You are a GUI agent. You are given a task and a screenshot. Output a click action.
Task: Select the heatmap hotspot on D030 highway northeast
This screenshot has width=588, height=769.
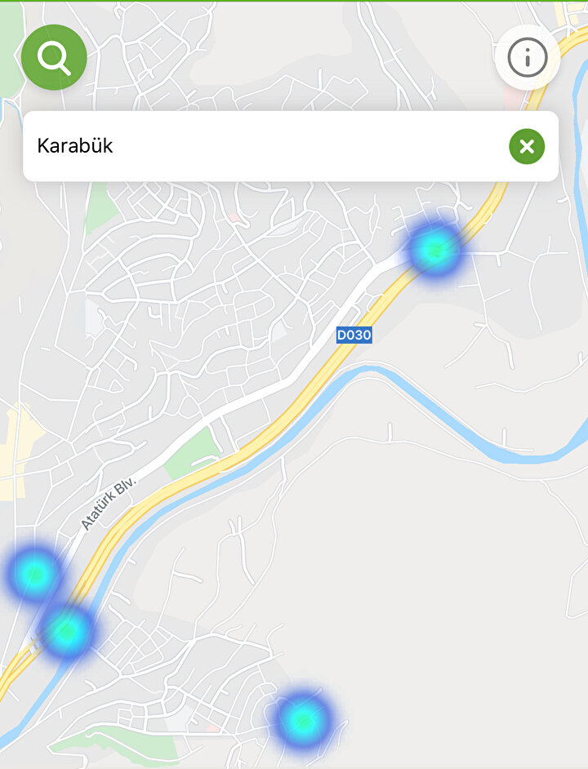[434, 250]
